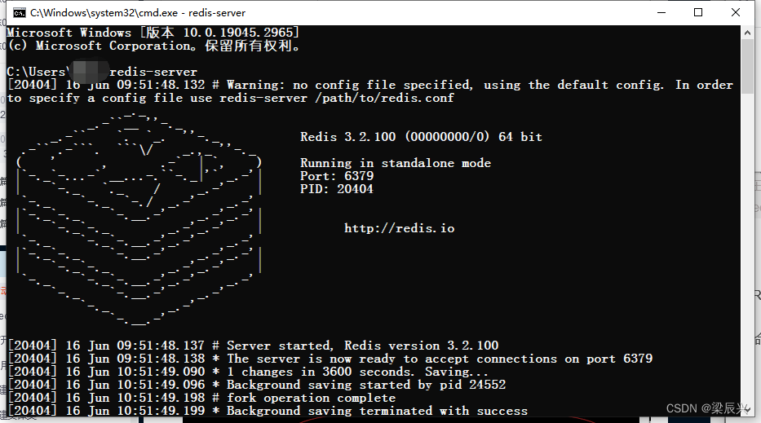The image size is (761, 423).
Task: Click the window title 'cmd.exe - redis-server'
Action: [x=138, y=13]
